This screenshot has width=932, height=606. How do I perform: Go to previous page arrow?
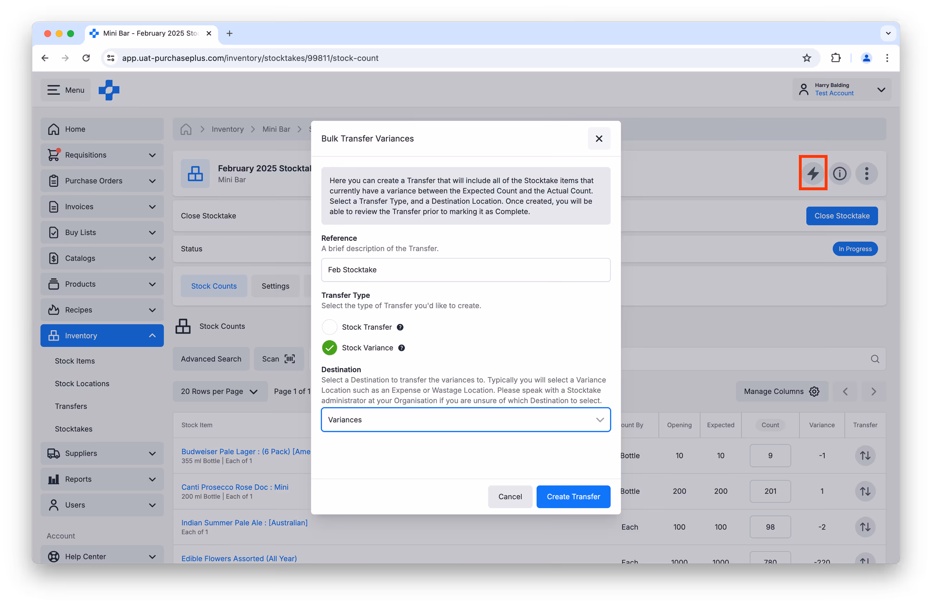(845, 391)
